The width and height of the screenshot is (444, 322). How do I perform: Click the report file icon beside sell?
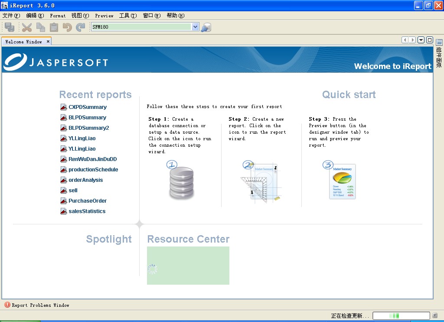pyautogui.click(x=63, y=190)
